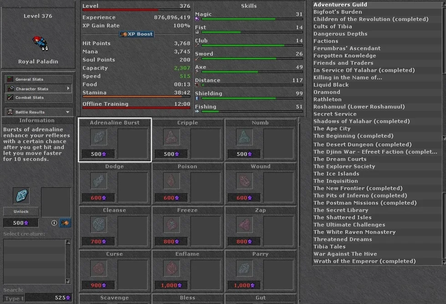Select Killing in the Name of... quest
Viewport: 446px width, 304px height.
[377, 77]
